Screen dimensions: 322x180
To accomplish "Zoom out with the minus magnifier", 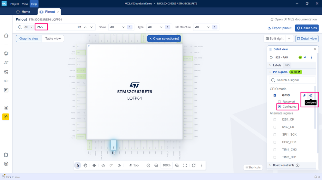I will coord(156,166).
